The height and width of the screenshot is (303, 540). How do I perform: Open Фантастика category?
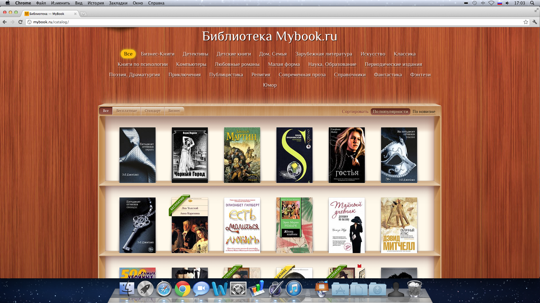[x=388, y=75]
